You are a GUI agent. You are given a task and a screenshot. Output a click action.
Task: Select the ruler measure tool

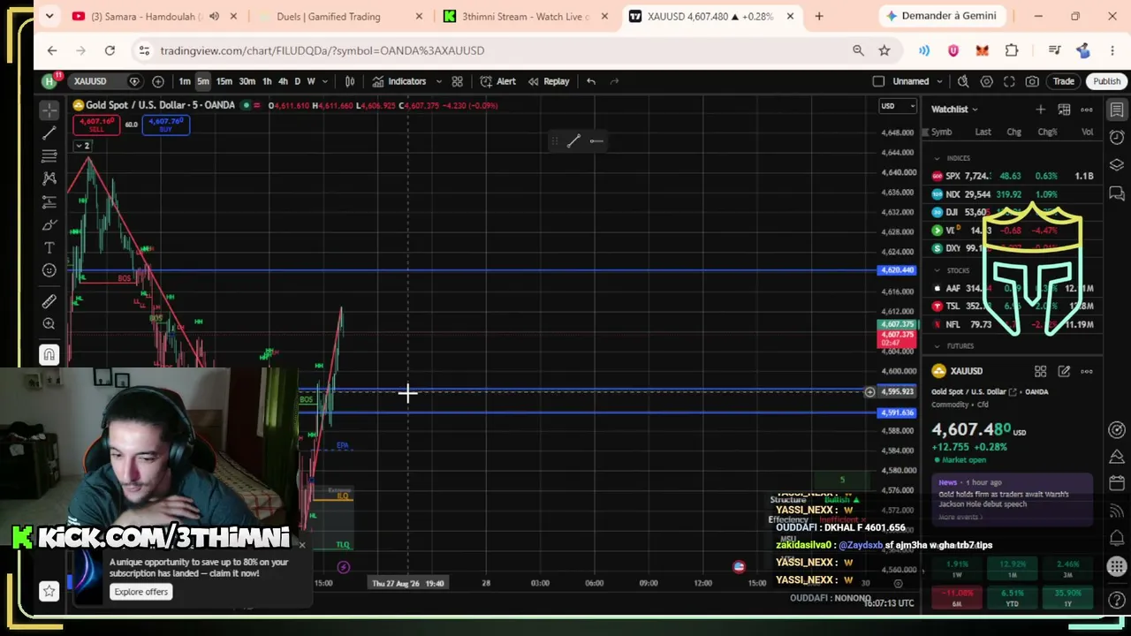49,301
